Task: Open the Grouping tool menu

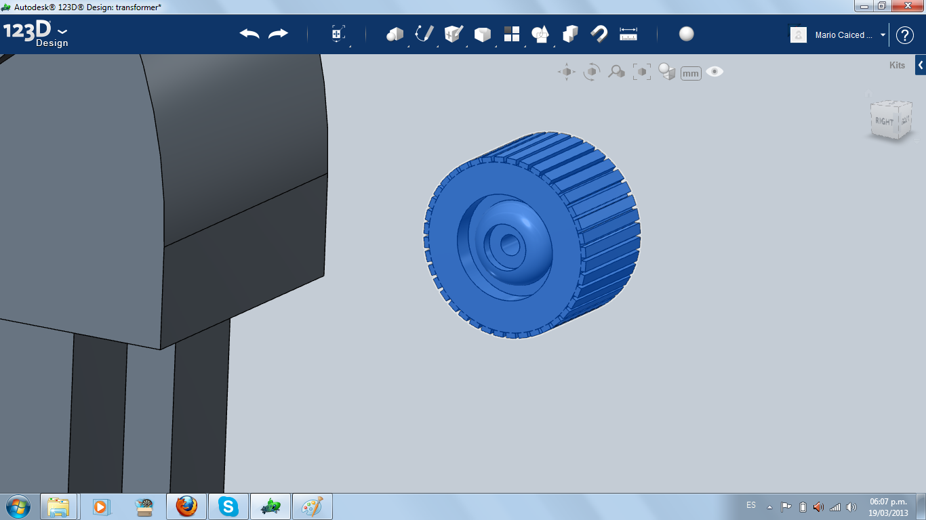Action: 540,34
